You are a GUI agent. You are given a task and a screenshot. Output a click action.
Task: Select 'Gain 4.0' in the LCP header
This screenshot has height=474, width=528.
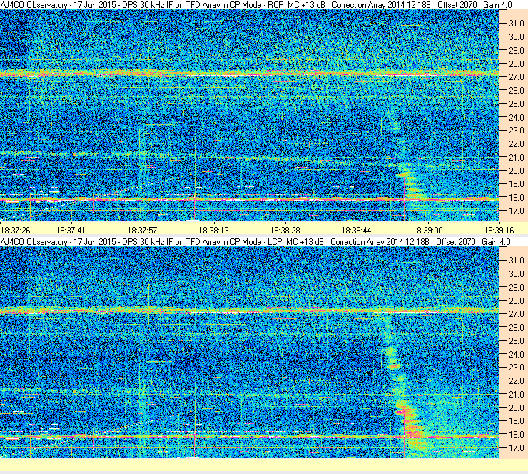(x=496, y=242)
